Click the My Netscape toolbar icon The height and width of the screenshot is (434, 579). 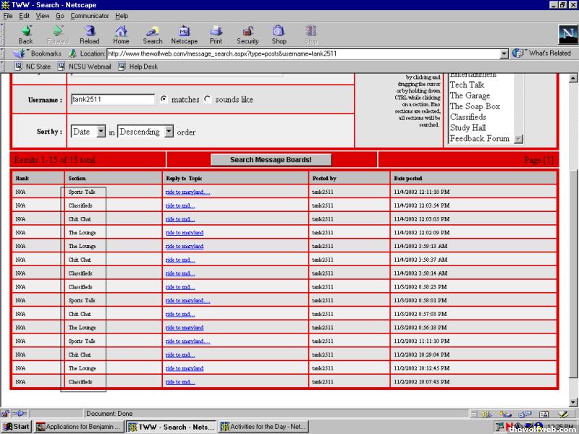click(184, 32)
